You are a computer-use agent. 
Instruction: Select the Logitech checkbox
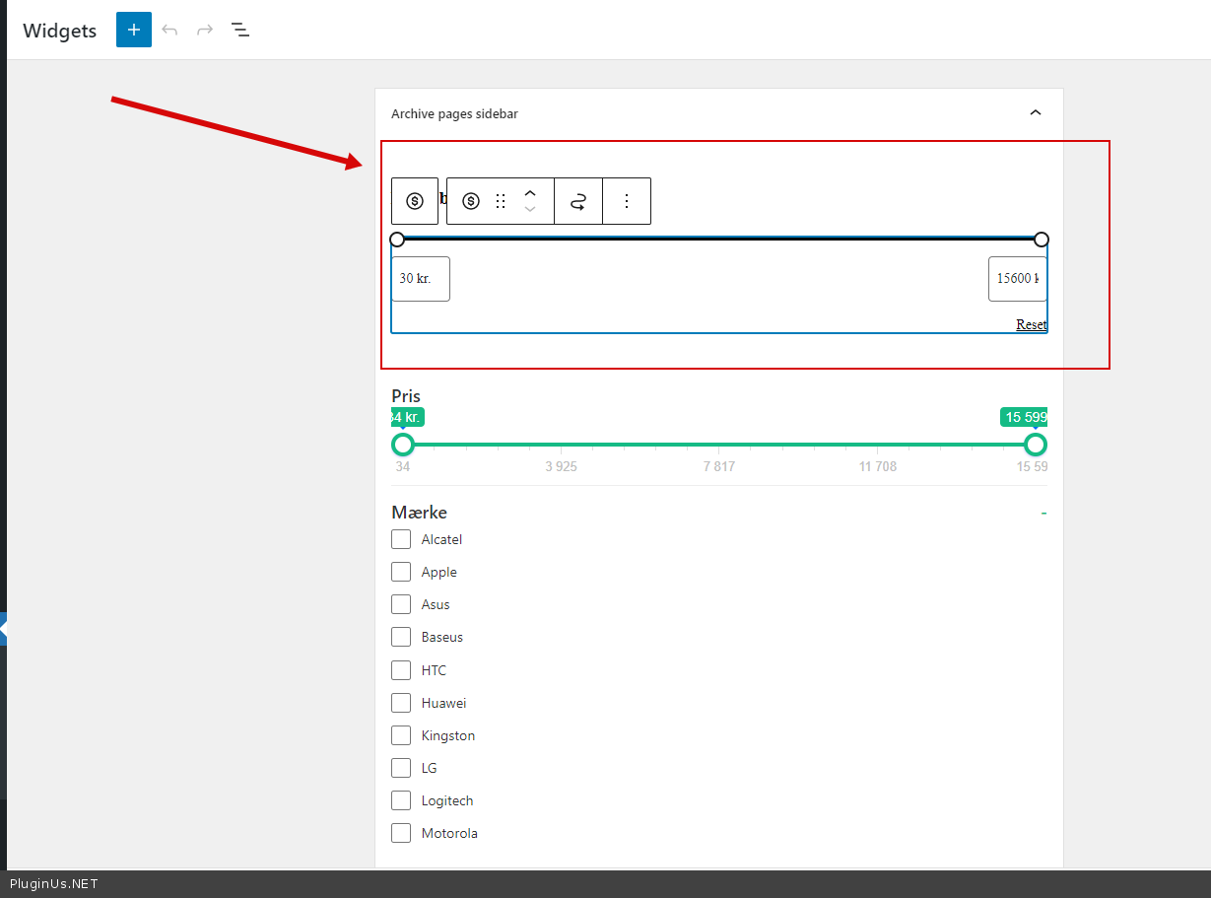(401, 800)
